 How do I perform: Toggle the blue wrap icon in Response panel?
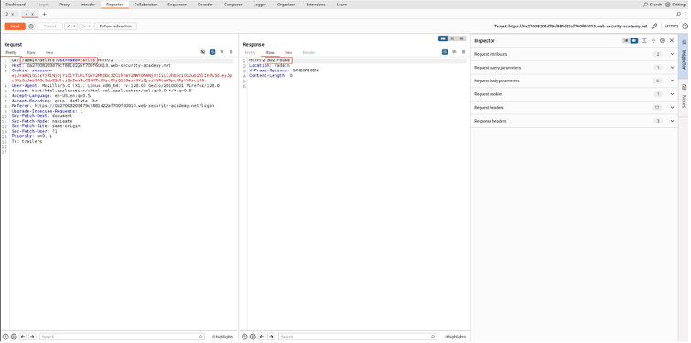pos(445,52)
